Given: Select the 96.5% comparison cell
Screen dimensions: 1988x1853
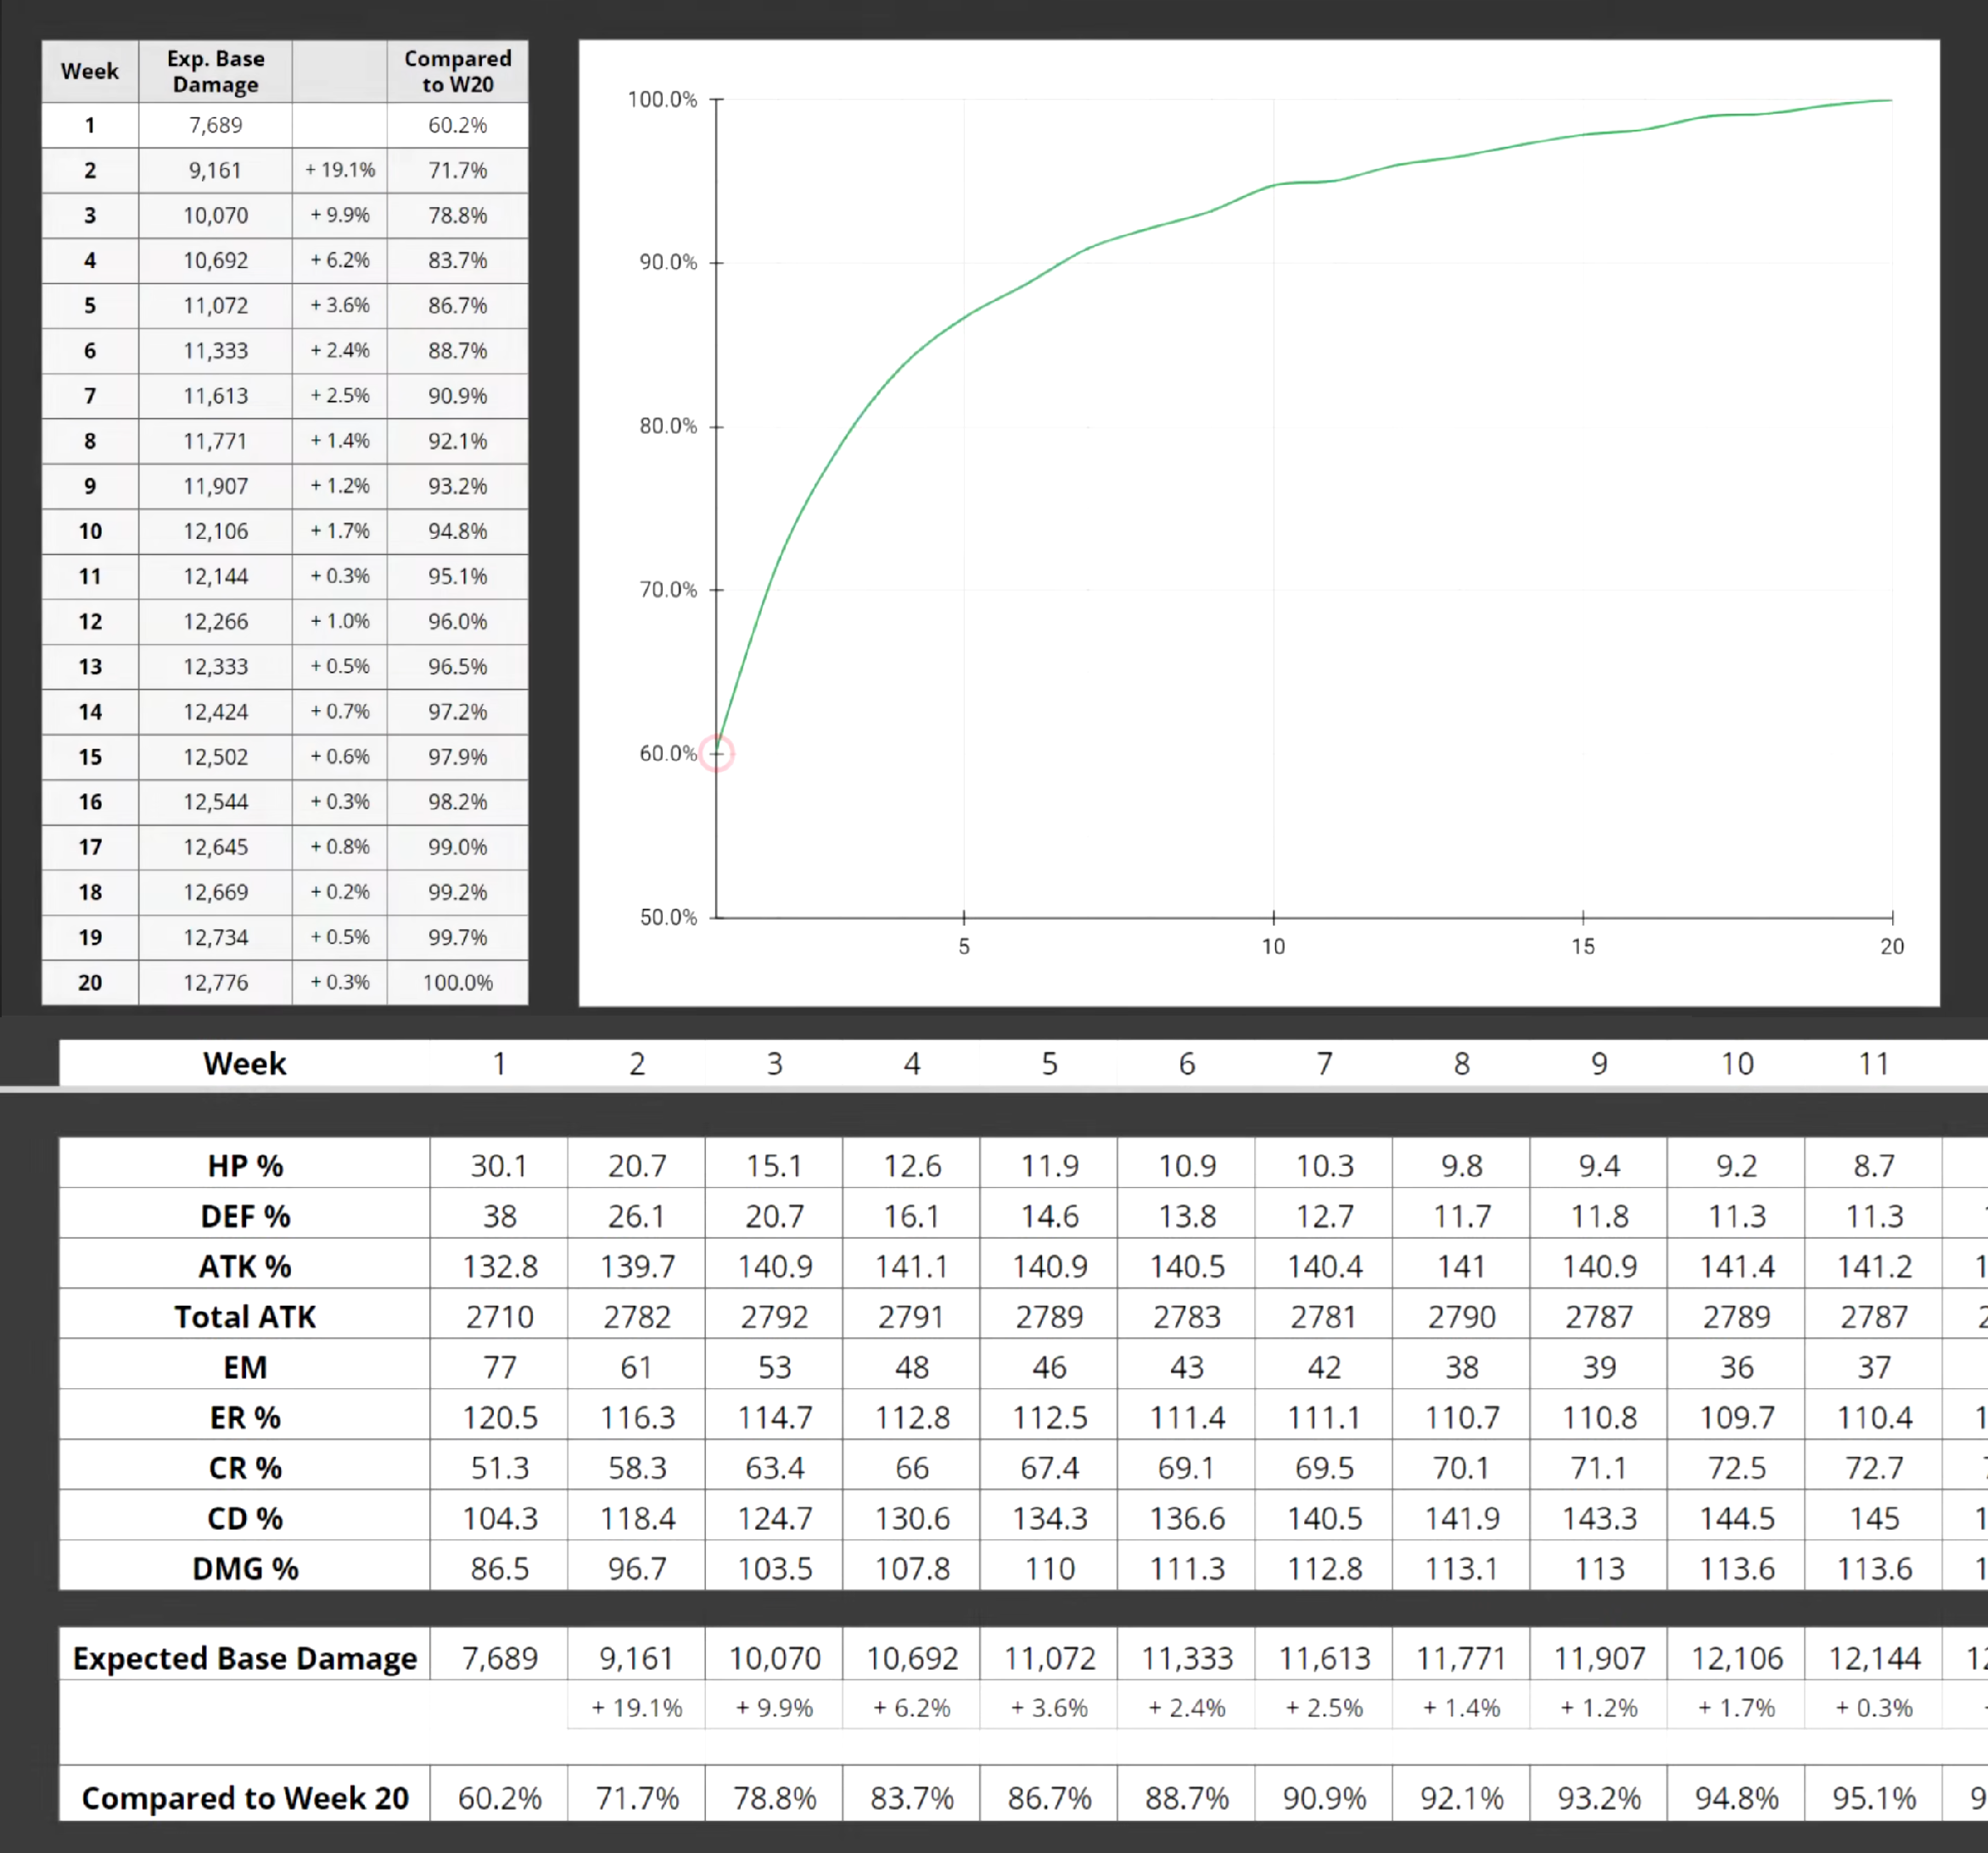Looking at the screenshot, I should [x=457, y=666].
